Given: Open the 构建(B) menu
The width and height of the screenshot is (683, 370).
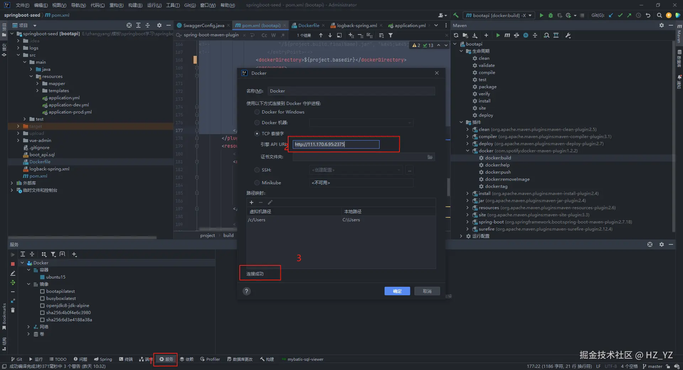Looking at the screenshot, I should [135, 5].
